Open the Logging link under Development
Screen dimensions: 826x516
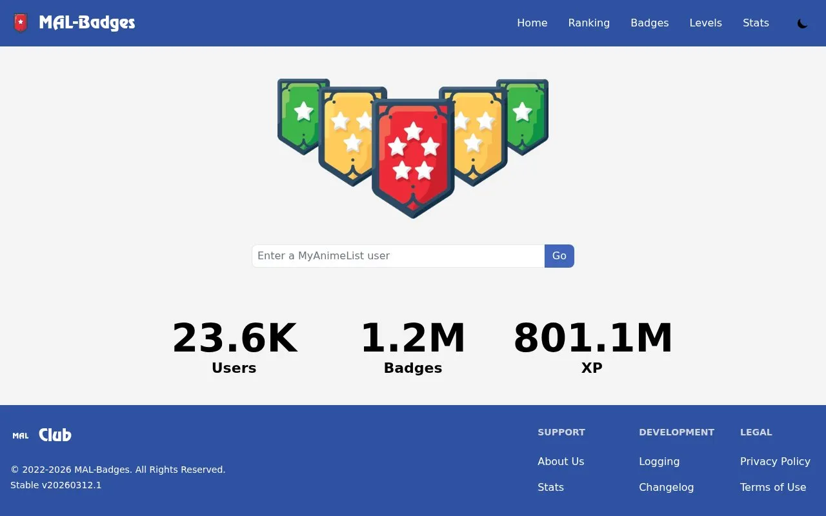pos(659,461)
